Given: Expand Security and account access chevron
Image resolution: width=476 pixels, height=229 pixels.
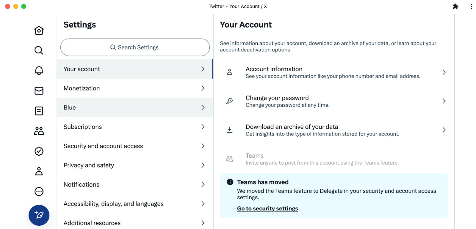Looking at the screenshot, I should point(203,146).
